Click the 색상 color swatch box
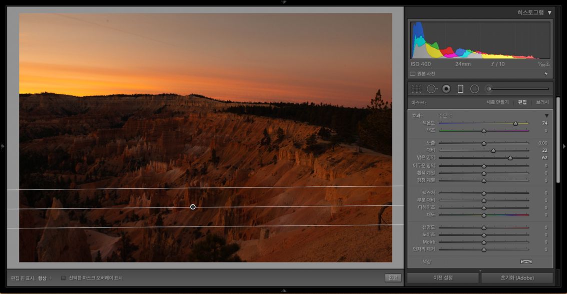This screenshot has height=294, width=567. coord(526,262)
